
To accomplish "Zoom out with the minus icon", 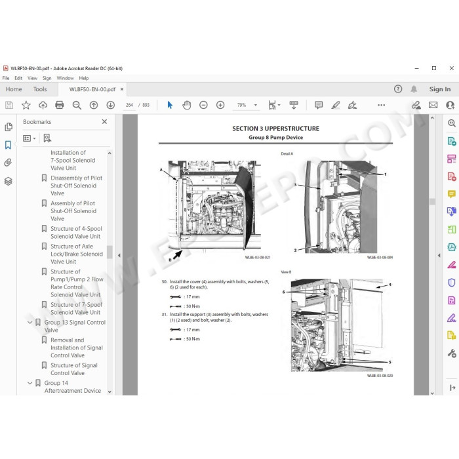I will click(x=203, y=105).
